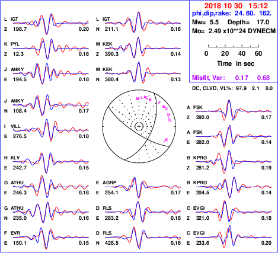This screenshot has width=278, height=253.
Task: Click the 0 to 60 time scale bar
Action: [x=234, y=46]
